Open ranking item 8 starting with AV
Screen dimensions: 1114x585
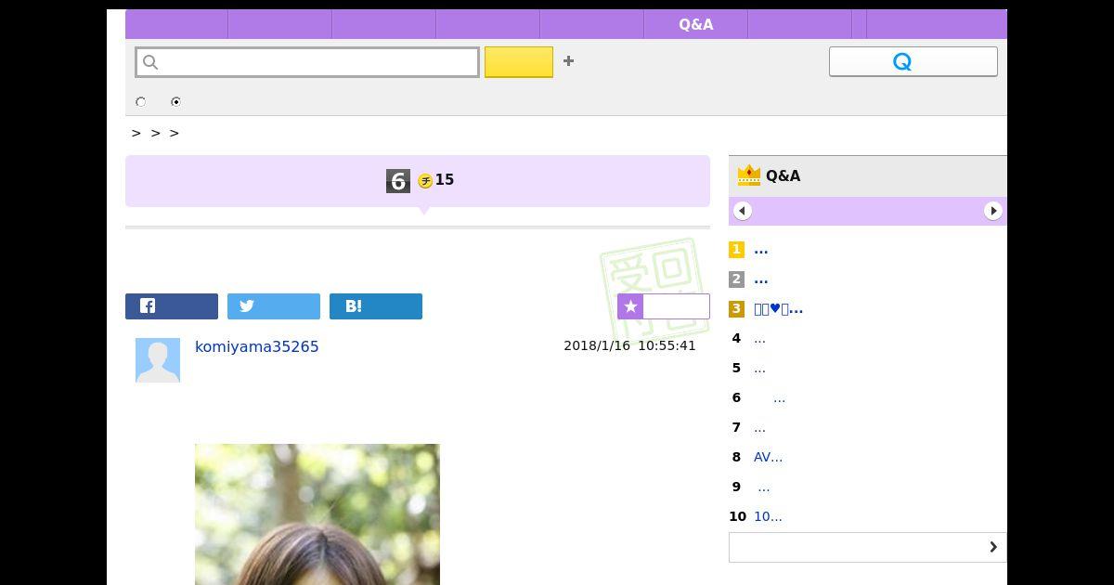[x=769, y=457]
